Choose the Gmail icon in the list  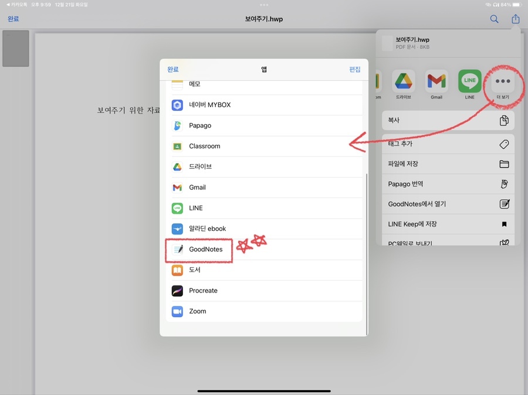(177, 188)
